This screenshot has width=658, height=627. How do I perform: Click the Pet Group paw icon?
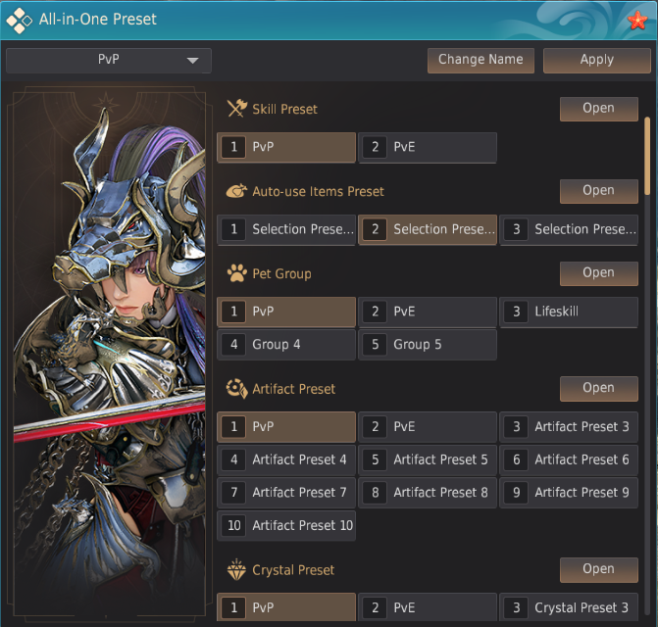click(236, 273)
